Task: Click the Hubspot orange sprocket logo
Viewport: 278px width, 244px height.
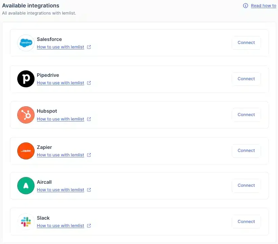Action: click(26, 115)
